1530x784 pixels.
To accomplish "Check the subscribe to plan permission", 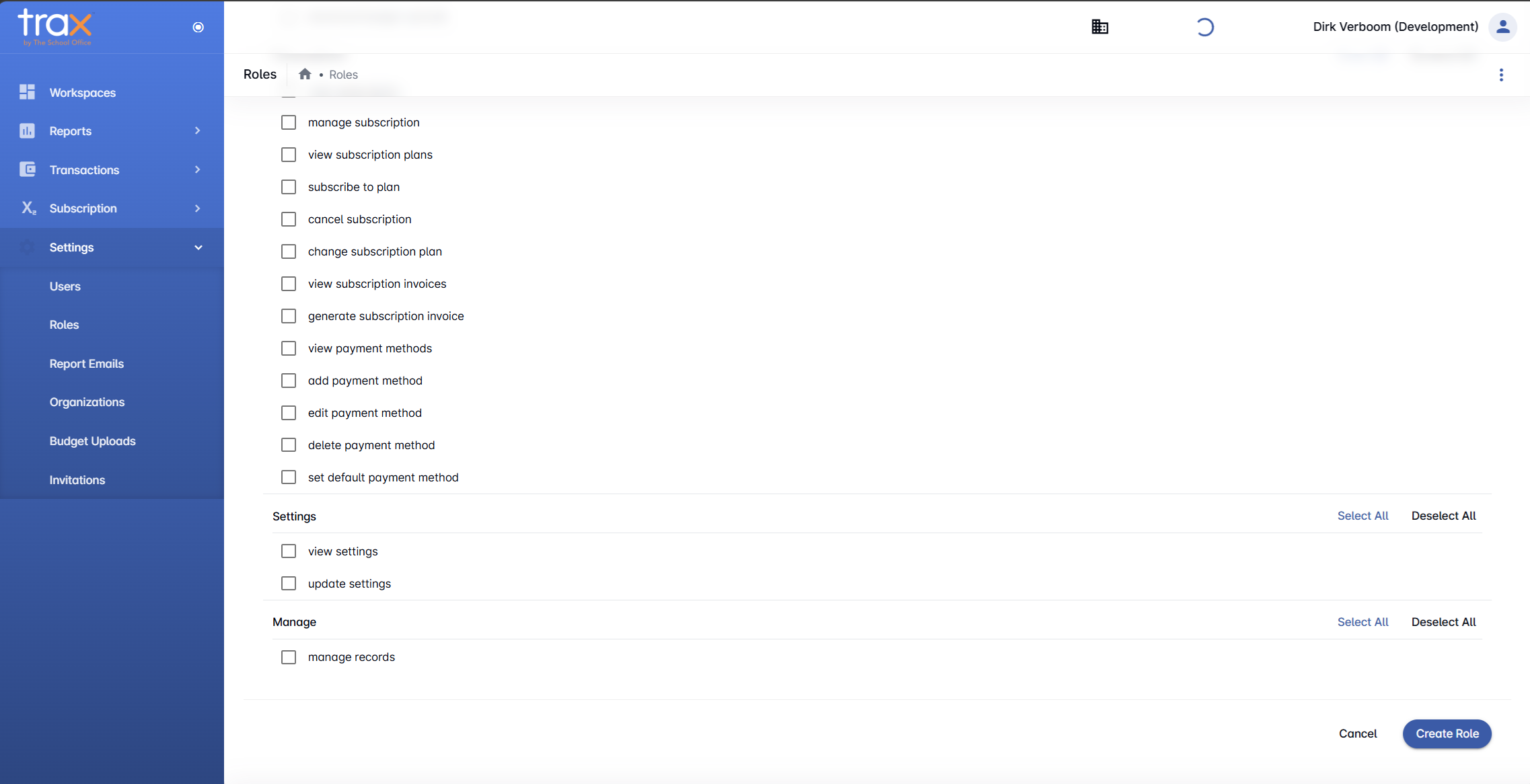I will click(x=289, y=187).
